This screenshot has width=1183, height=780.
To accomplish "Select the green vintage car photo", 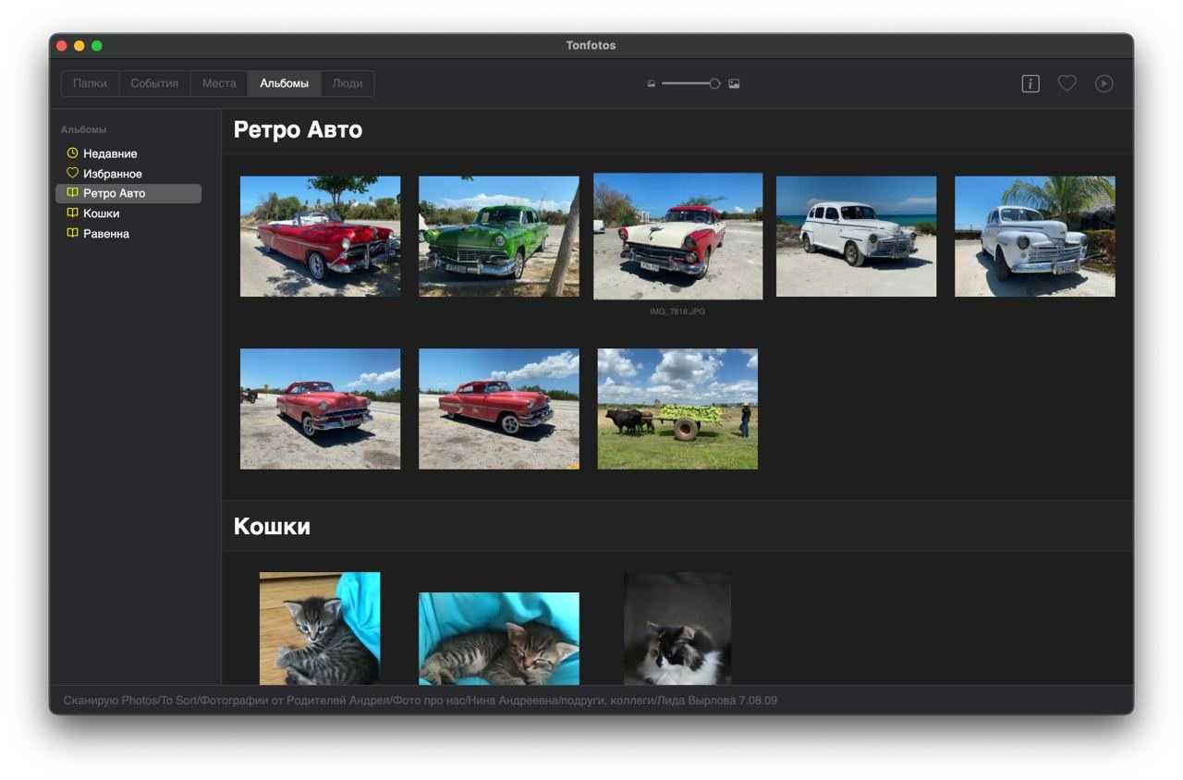I will [x=498, y=237].
